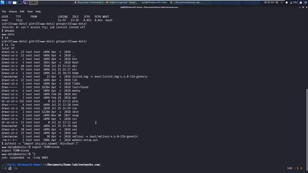Click the 'var' directory listing row
This screenshot has width=308, height=173.
click(39, 133)
